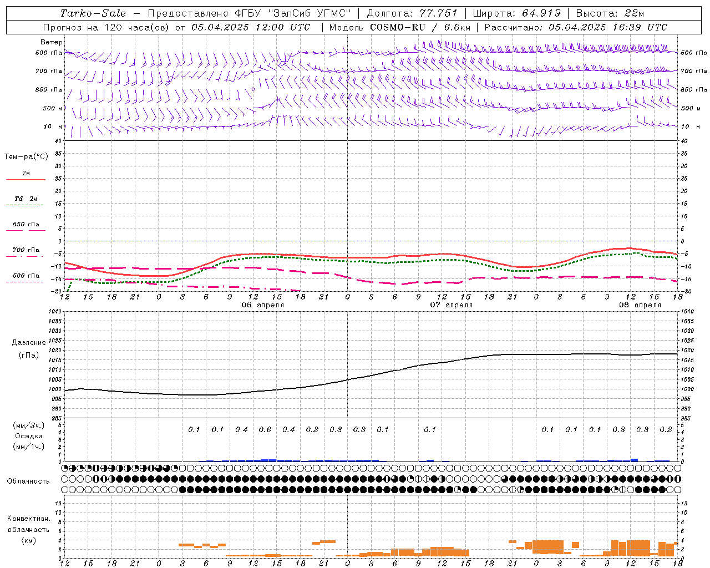Pick the red solid 2м legend line
Viewport: 710px width, 568px height.
[x=26, y=179]
